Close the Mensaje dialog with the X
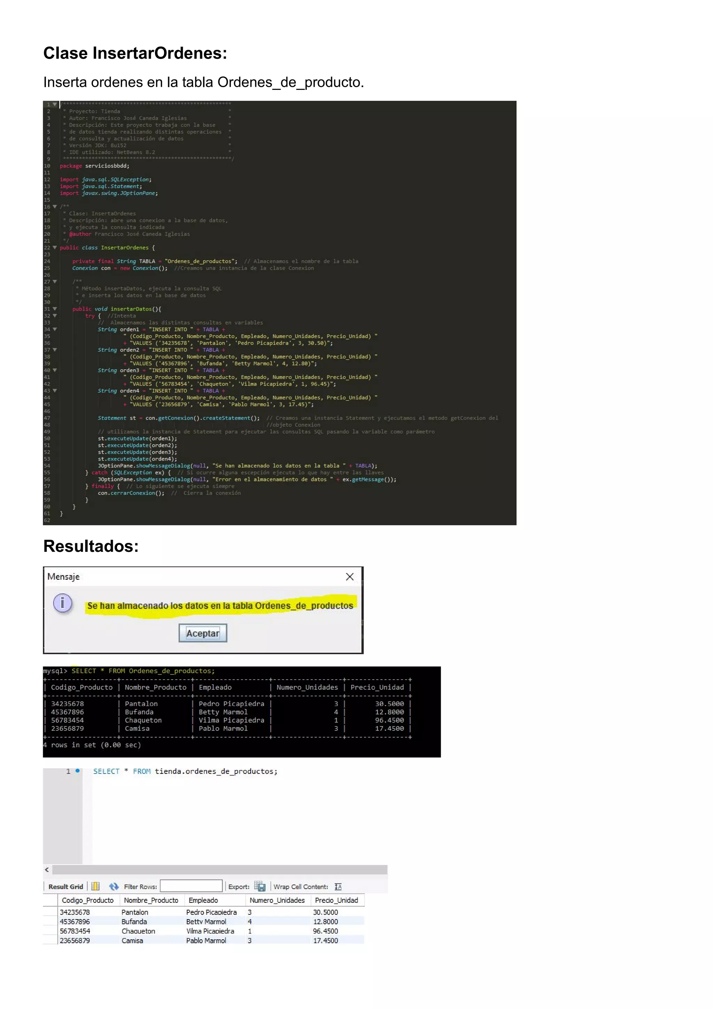The width and height of the screenshot is (713, 1009). tap(350, 577)
